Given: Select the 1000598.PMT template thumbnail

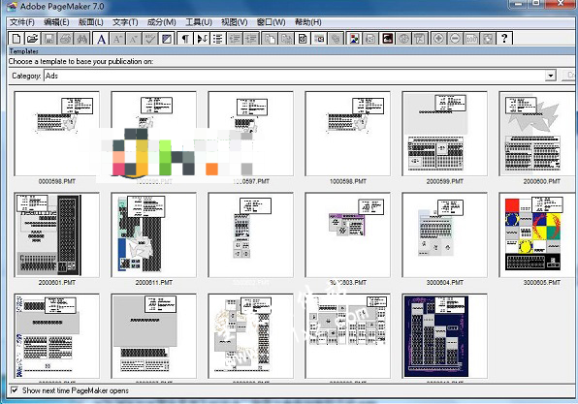Looking at the screenshot, I should [x=347, y=134].
